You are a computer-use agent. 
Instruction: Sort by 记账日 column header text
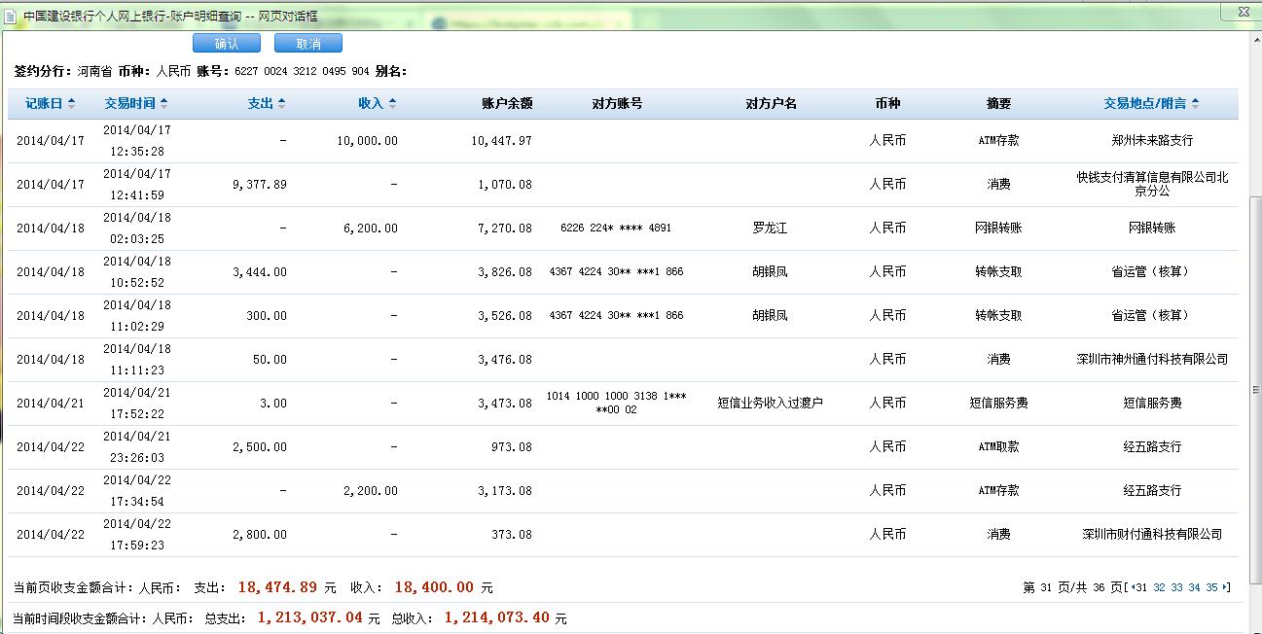[44, 104]
